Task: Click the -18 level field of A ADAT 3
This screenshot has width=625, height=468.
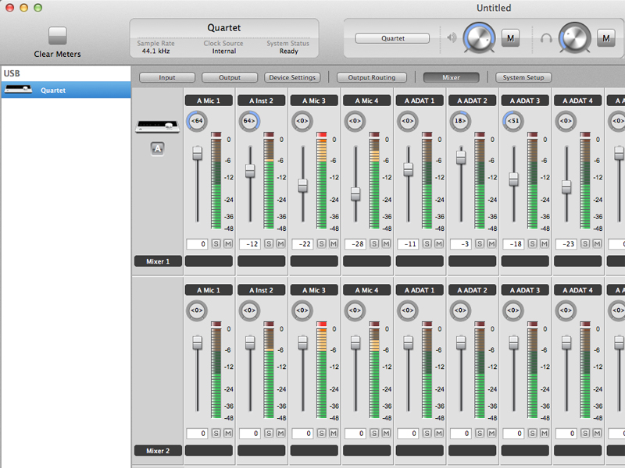Action: point(513,244)
